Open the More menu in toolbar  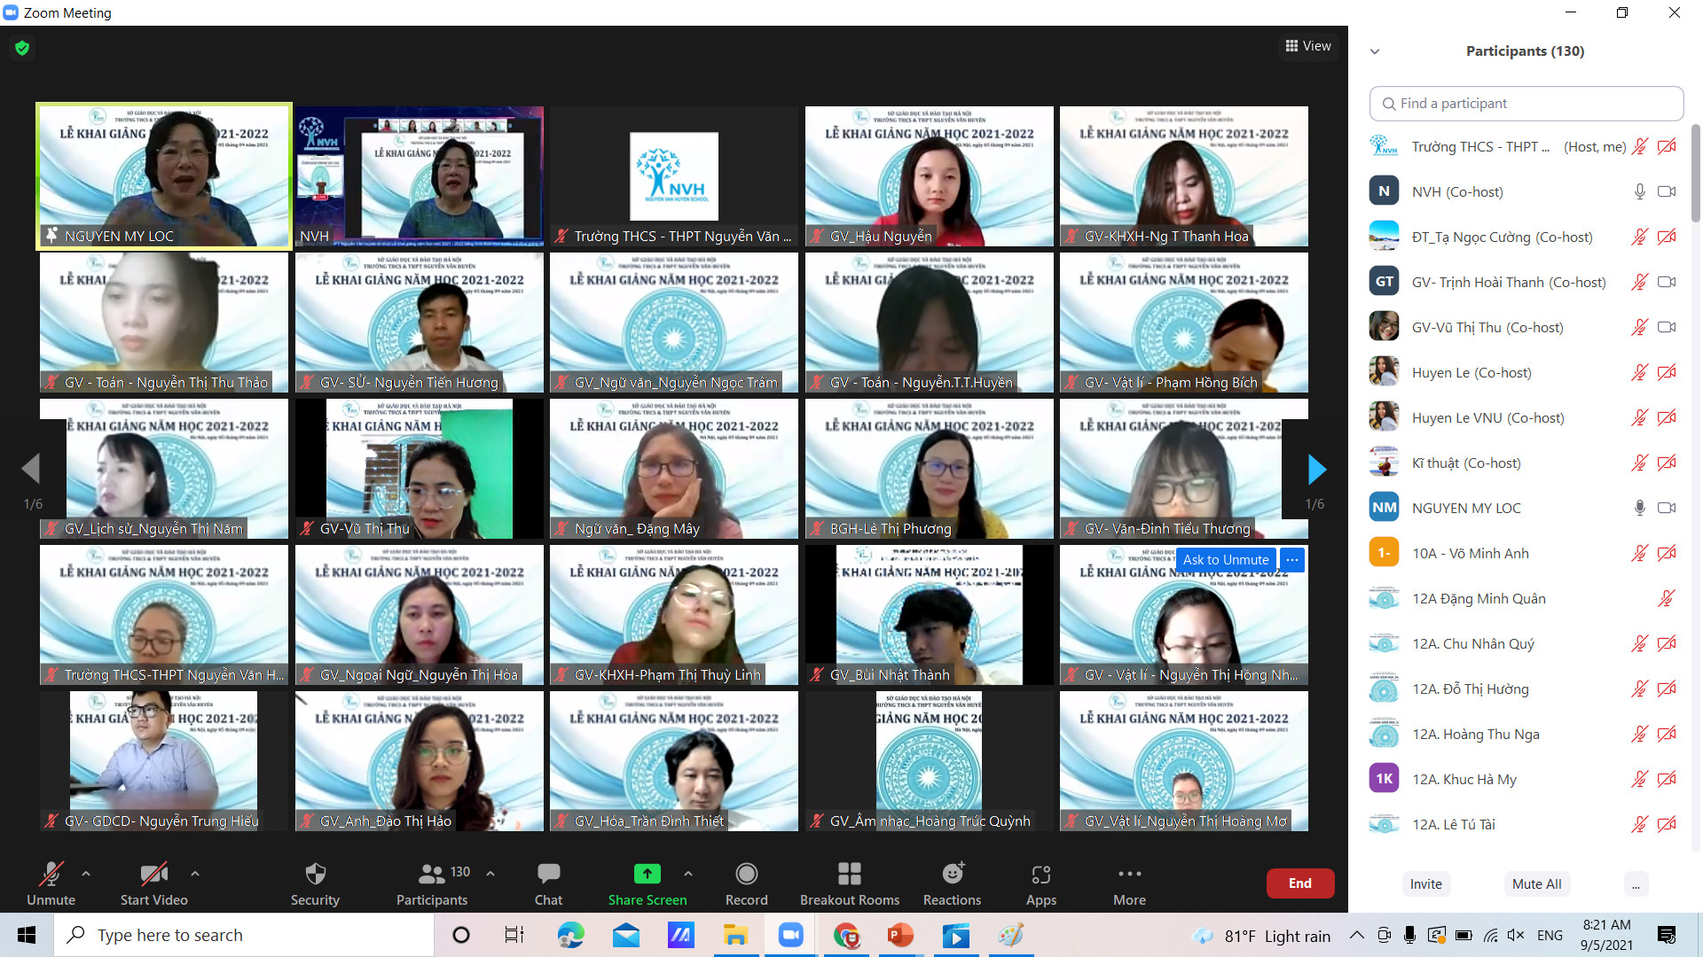[x=1129, y=874]
